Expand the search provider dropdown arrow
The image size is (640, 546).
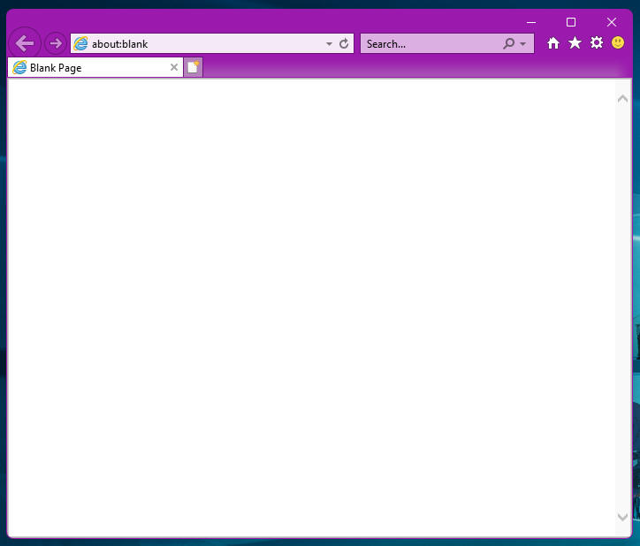point(522,43)
